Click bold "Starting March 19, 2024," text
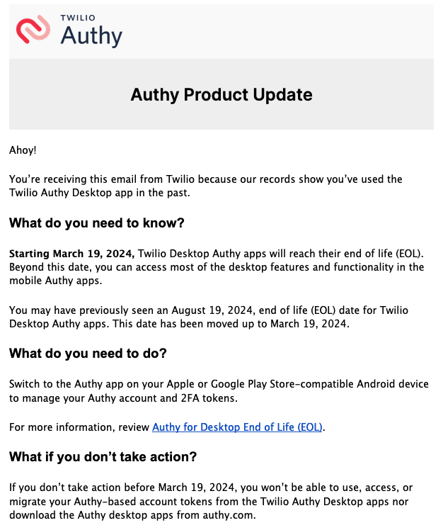 [x=72, y=254]
